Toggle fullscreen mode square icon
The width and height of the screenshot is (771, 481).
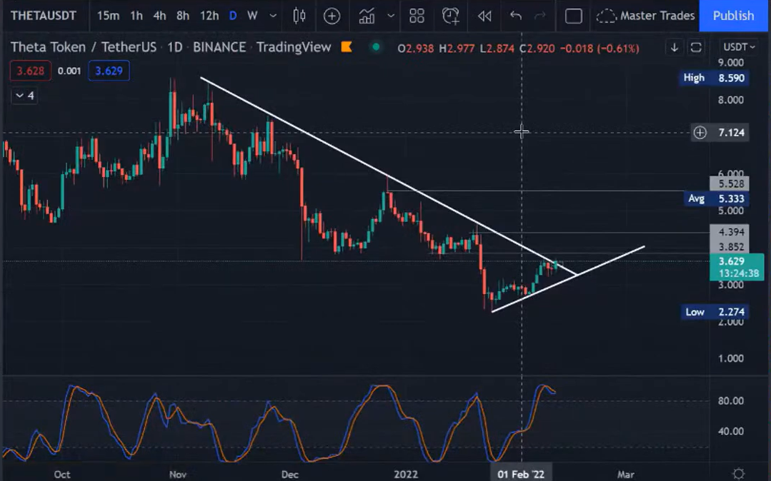point(573,16)
